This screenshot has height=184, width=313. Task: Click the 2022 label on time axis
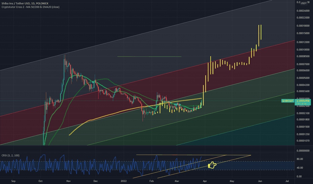tap(124, 181)
